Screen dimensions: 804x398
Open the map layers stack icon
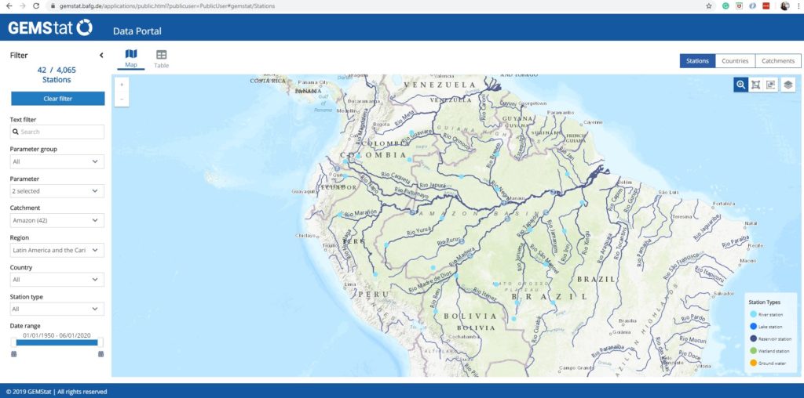[788, 85]
